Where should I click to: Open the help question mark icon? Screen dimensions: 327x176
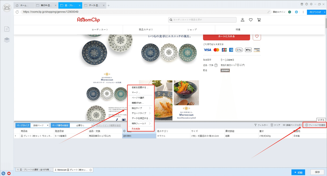[307, 4]
